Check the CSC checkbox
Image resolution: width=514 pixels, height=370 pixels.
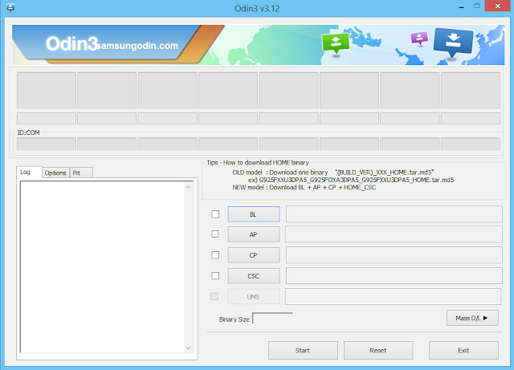[x=215, y=275]
